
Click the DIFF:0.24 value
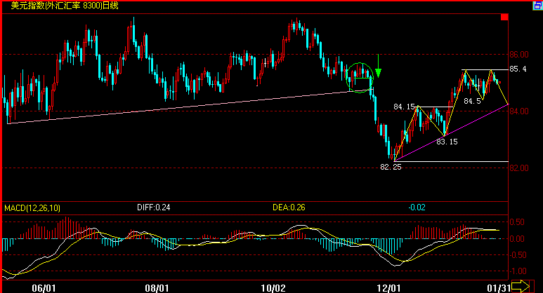pyautogui.click(x=153, y=207)
